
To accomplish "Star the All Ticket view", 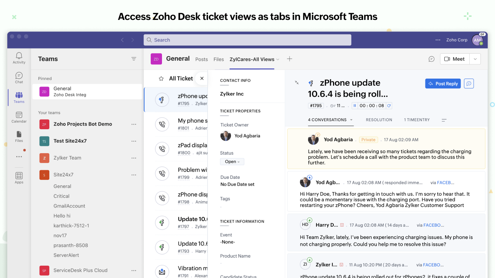I will [x=161, y=78].
